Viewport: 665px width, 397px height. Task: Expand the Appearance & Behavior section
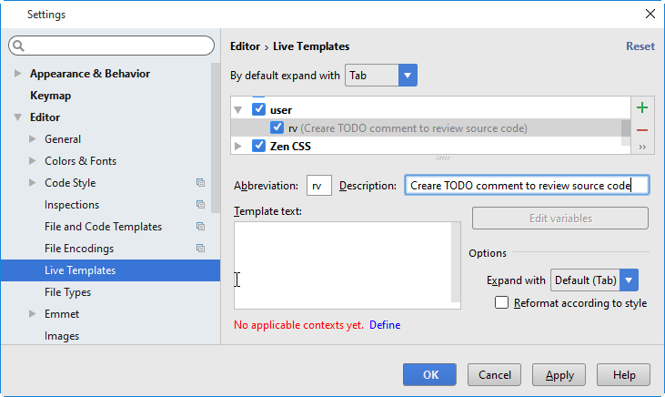point(18,74)
